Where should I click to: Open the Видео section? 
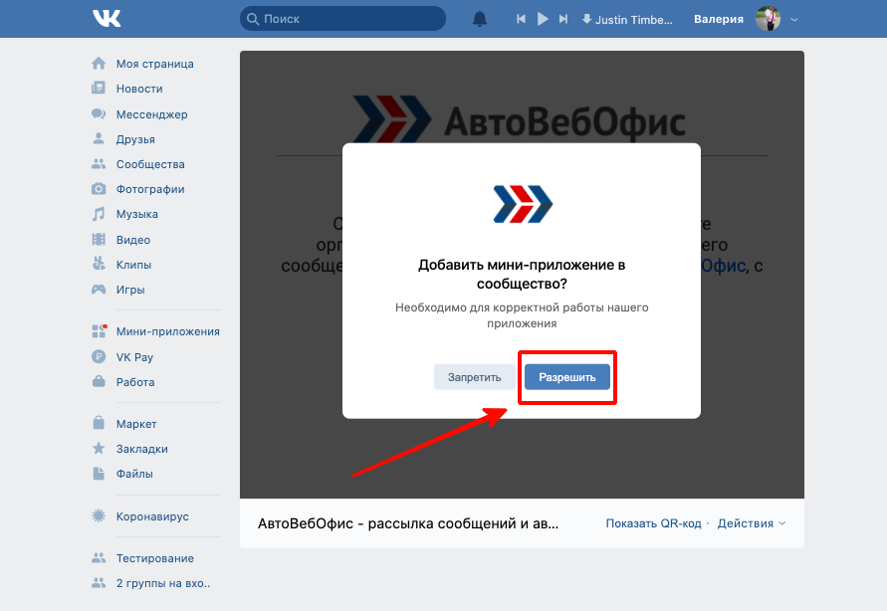click(x=133, y=240)
